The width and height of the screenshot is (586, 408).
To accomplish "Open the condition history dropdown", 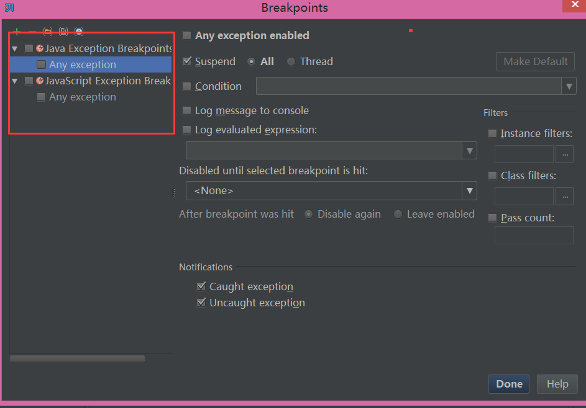I will pos(569,86).
